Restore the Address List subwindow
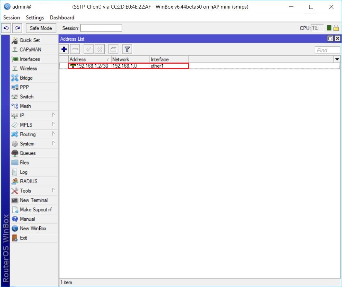 [330, 39]
